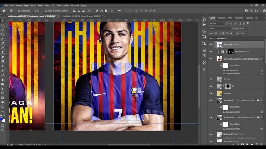Add a layer mask from the panel bottom
Viewport: 266px width, 149px height.
242,144
